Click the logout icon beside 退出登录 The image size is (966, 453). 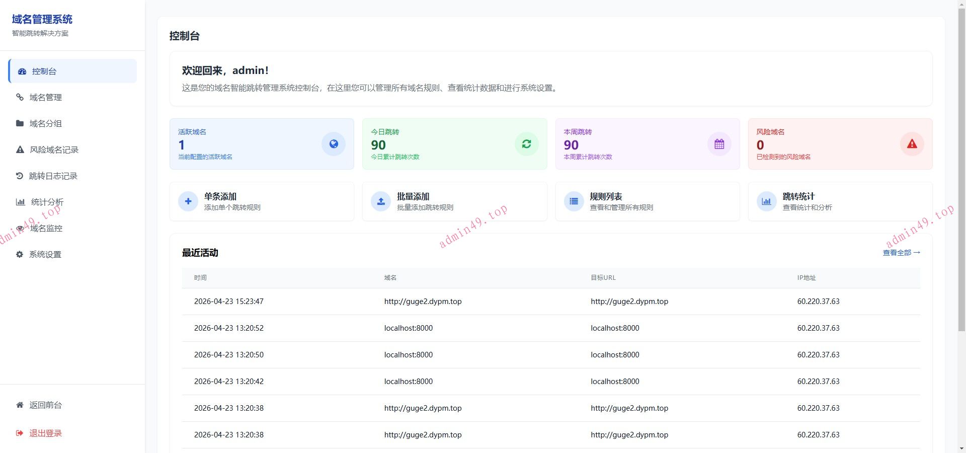tap(20, 433)
